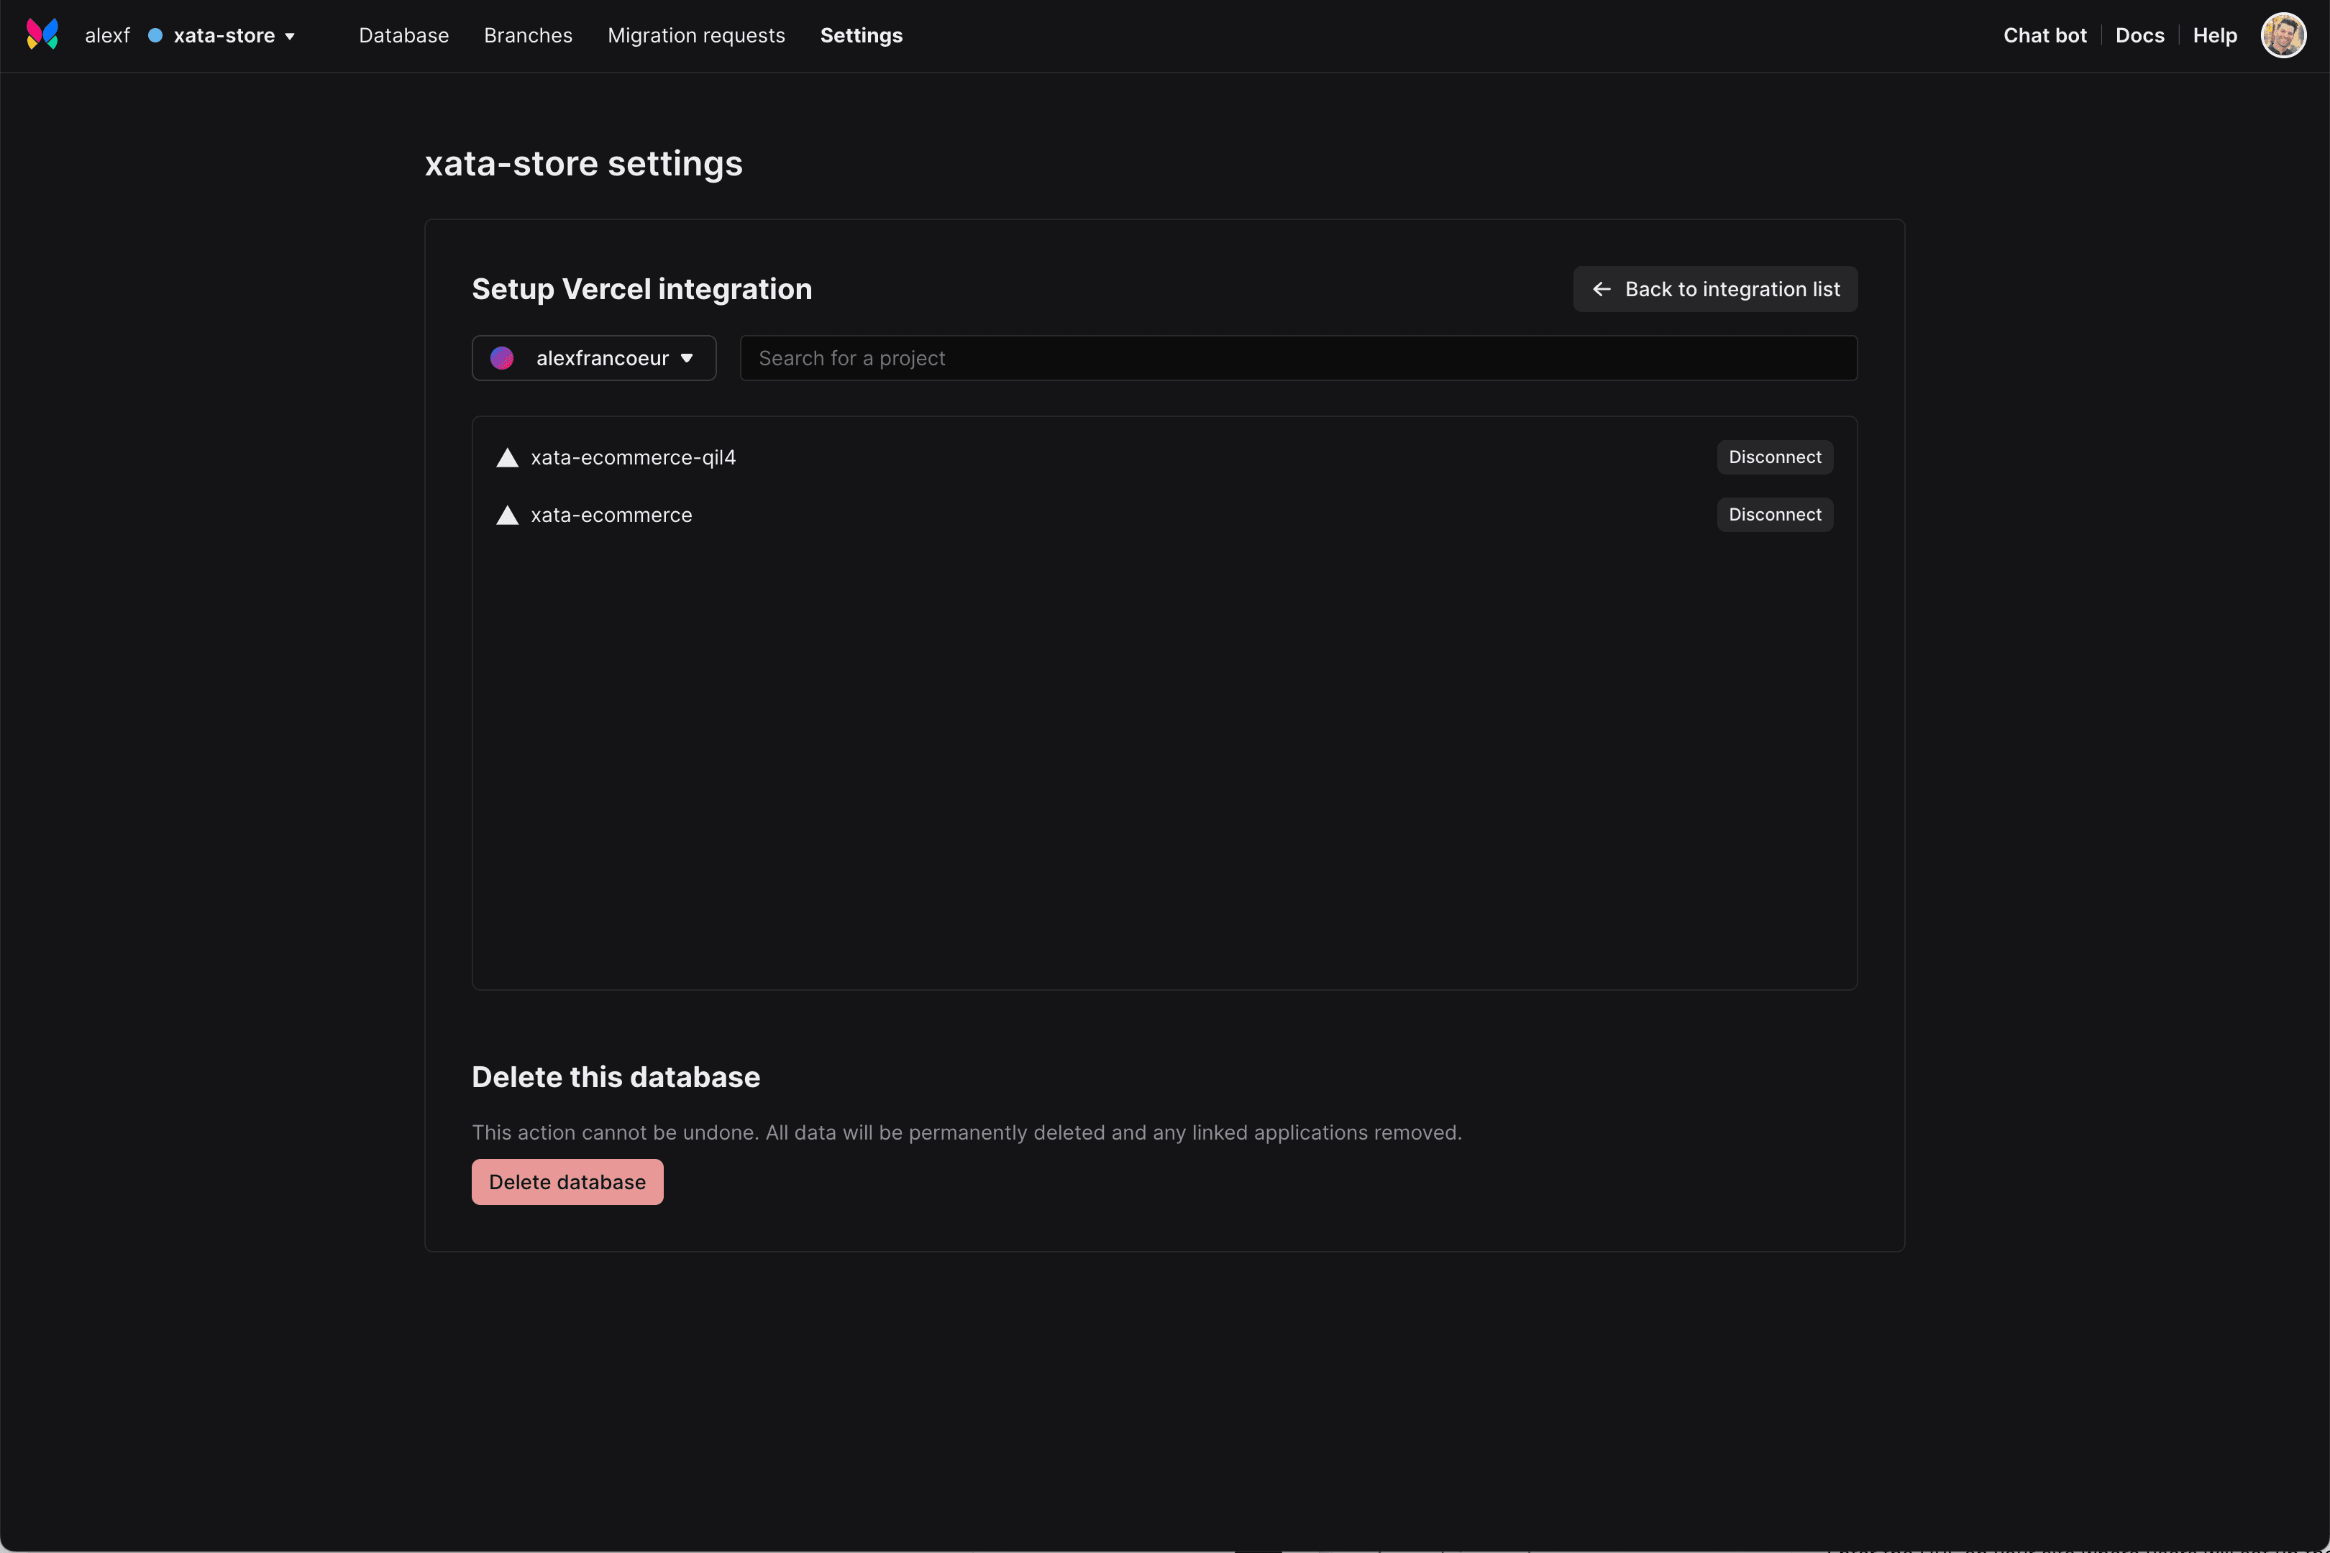Click the alexfrancoeur gradient avatar circle
This screenshot has width=2330, height=1553.
(x=502, y=359)
